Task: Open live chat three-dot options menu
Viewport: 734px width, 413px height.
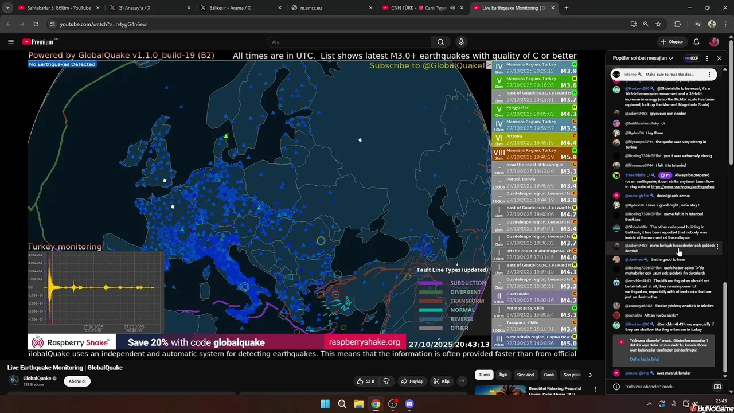Action: (x=706, y=58)
